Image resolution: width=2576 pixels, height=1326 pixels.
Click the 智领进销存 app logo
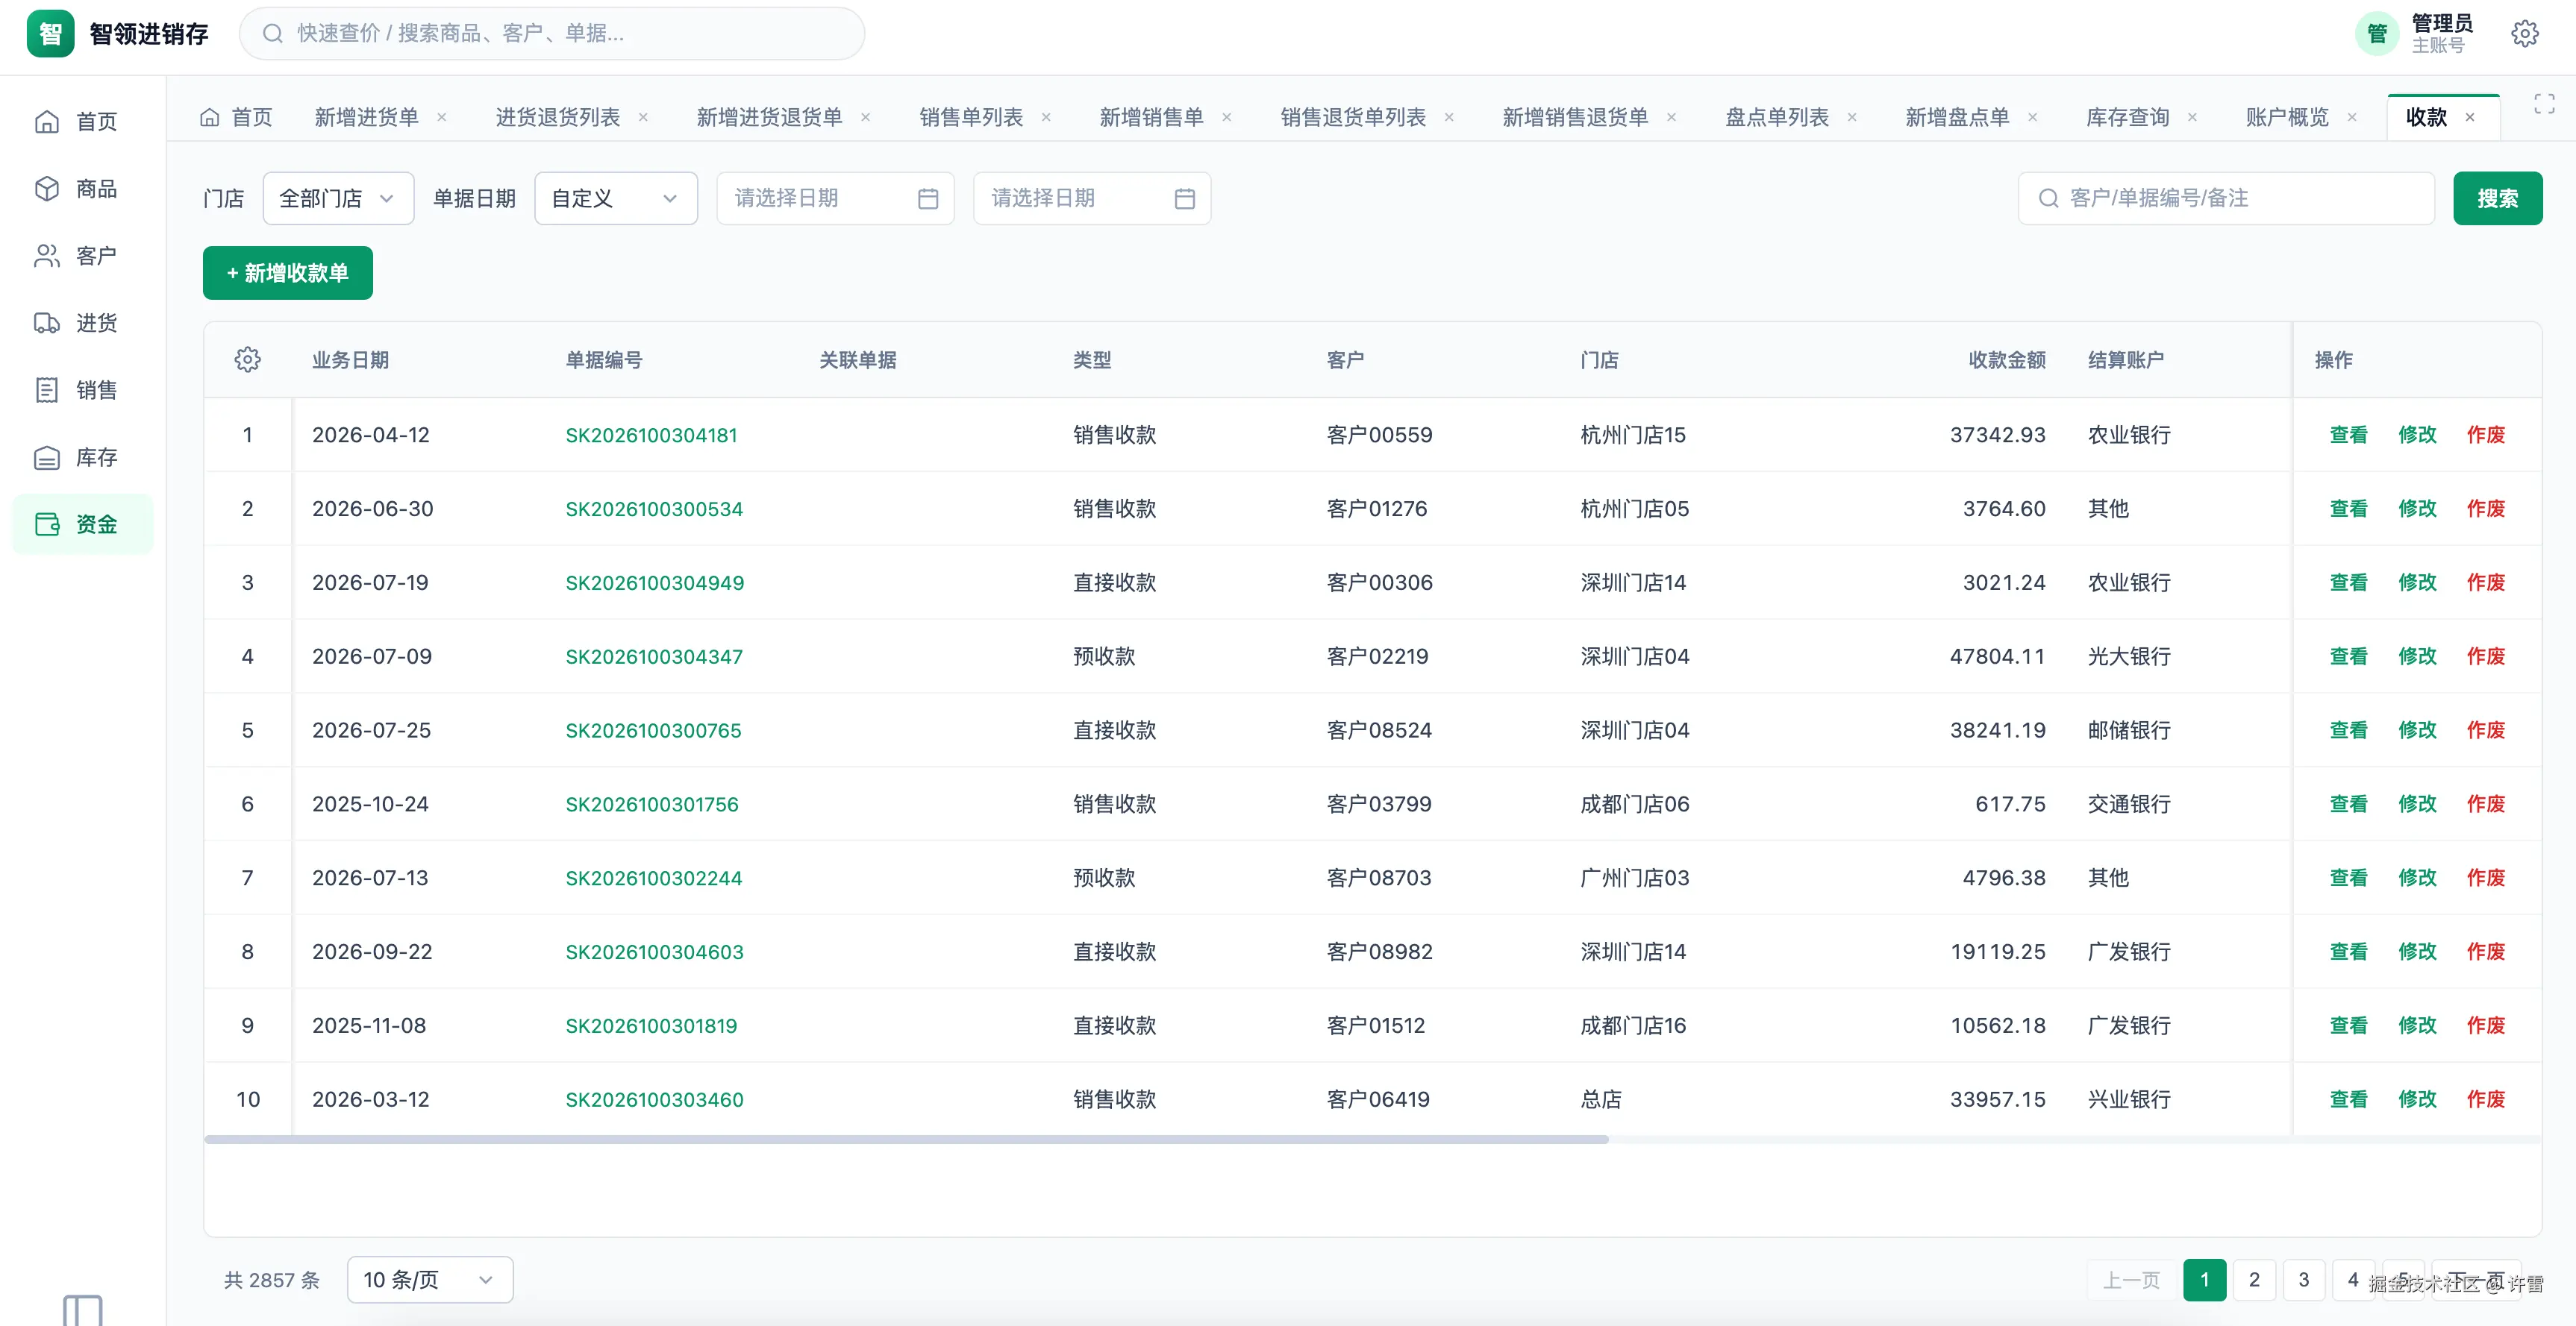(50, 34)
